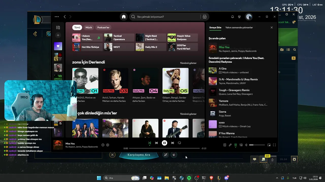Open Night Raid Tactical tile

click(x=151, y=38)
